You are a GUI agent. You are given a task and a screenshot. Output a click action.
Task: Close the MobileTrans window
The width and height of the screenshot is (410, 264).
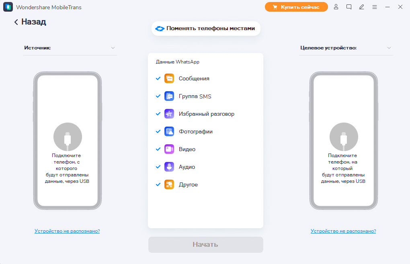pos(400,7)
